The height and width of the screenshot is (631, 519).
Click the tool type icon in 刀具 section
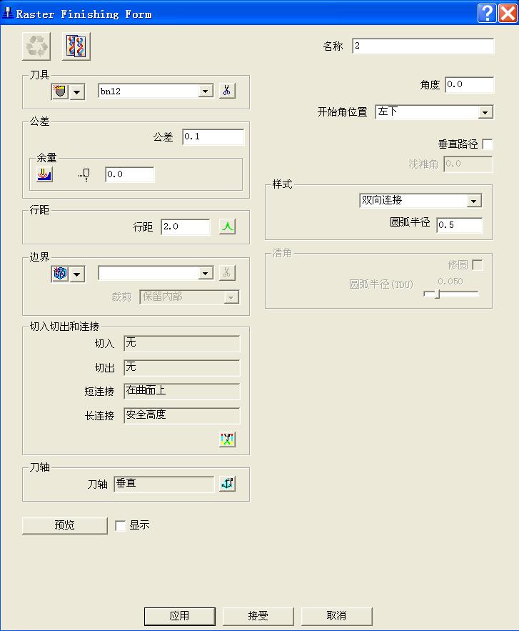60,91
